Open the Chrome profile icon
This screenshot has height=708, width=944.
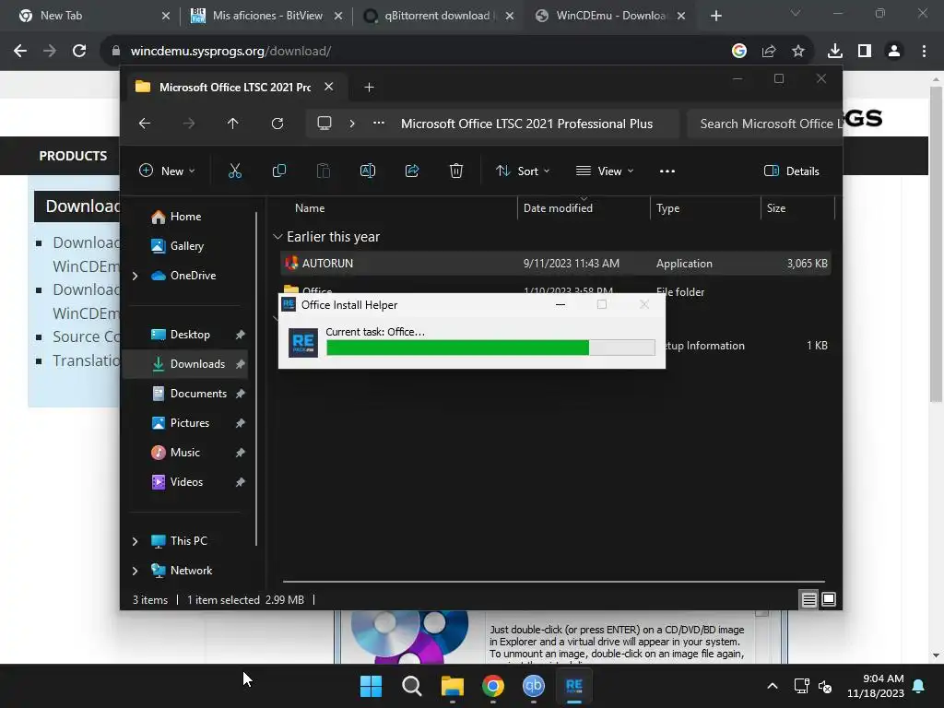(x=894, y=52)
